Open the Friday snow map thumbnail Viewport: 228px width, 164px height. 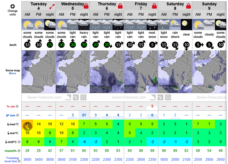tap(141, 72)
